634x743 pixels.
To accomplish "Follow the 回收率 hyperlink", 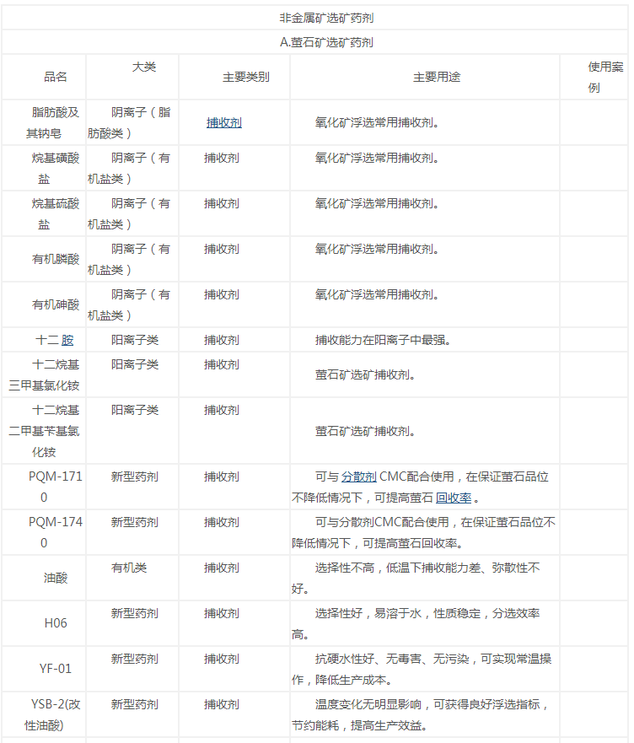I will (454, 498).
